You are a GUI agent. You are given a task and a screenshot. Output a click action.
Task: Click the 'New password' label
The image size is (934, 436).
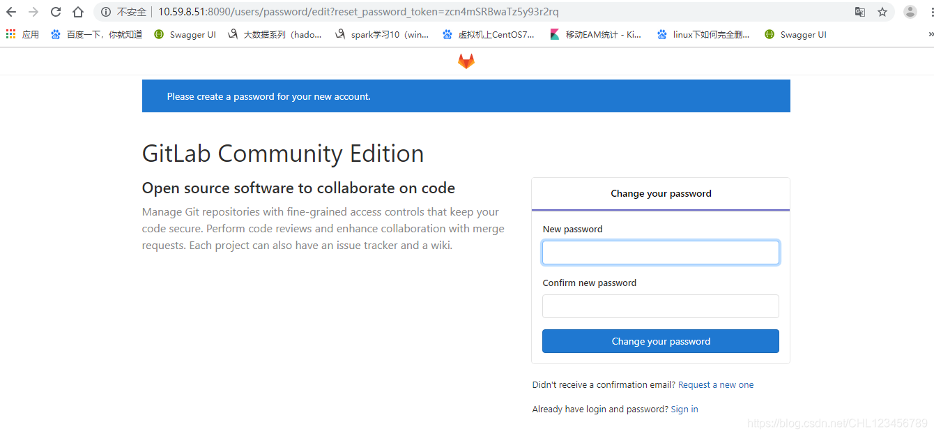click(x=573, y=230)
